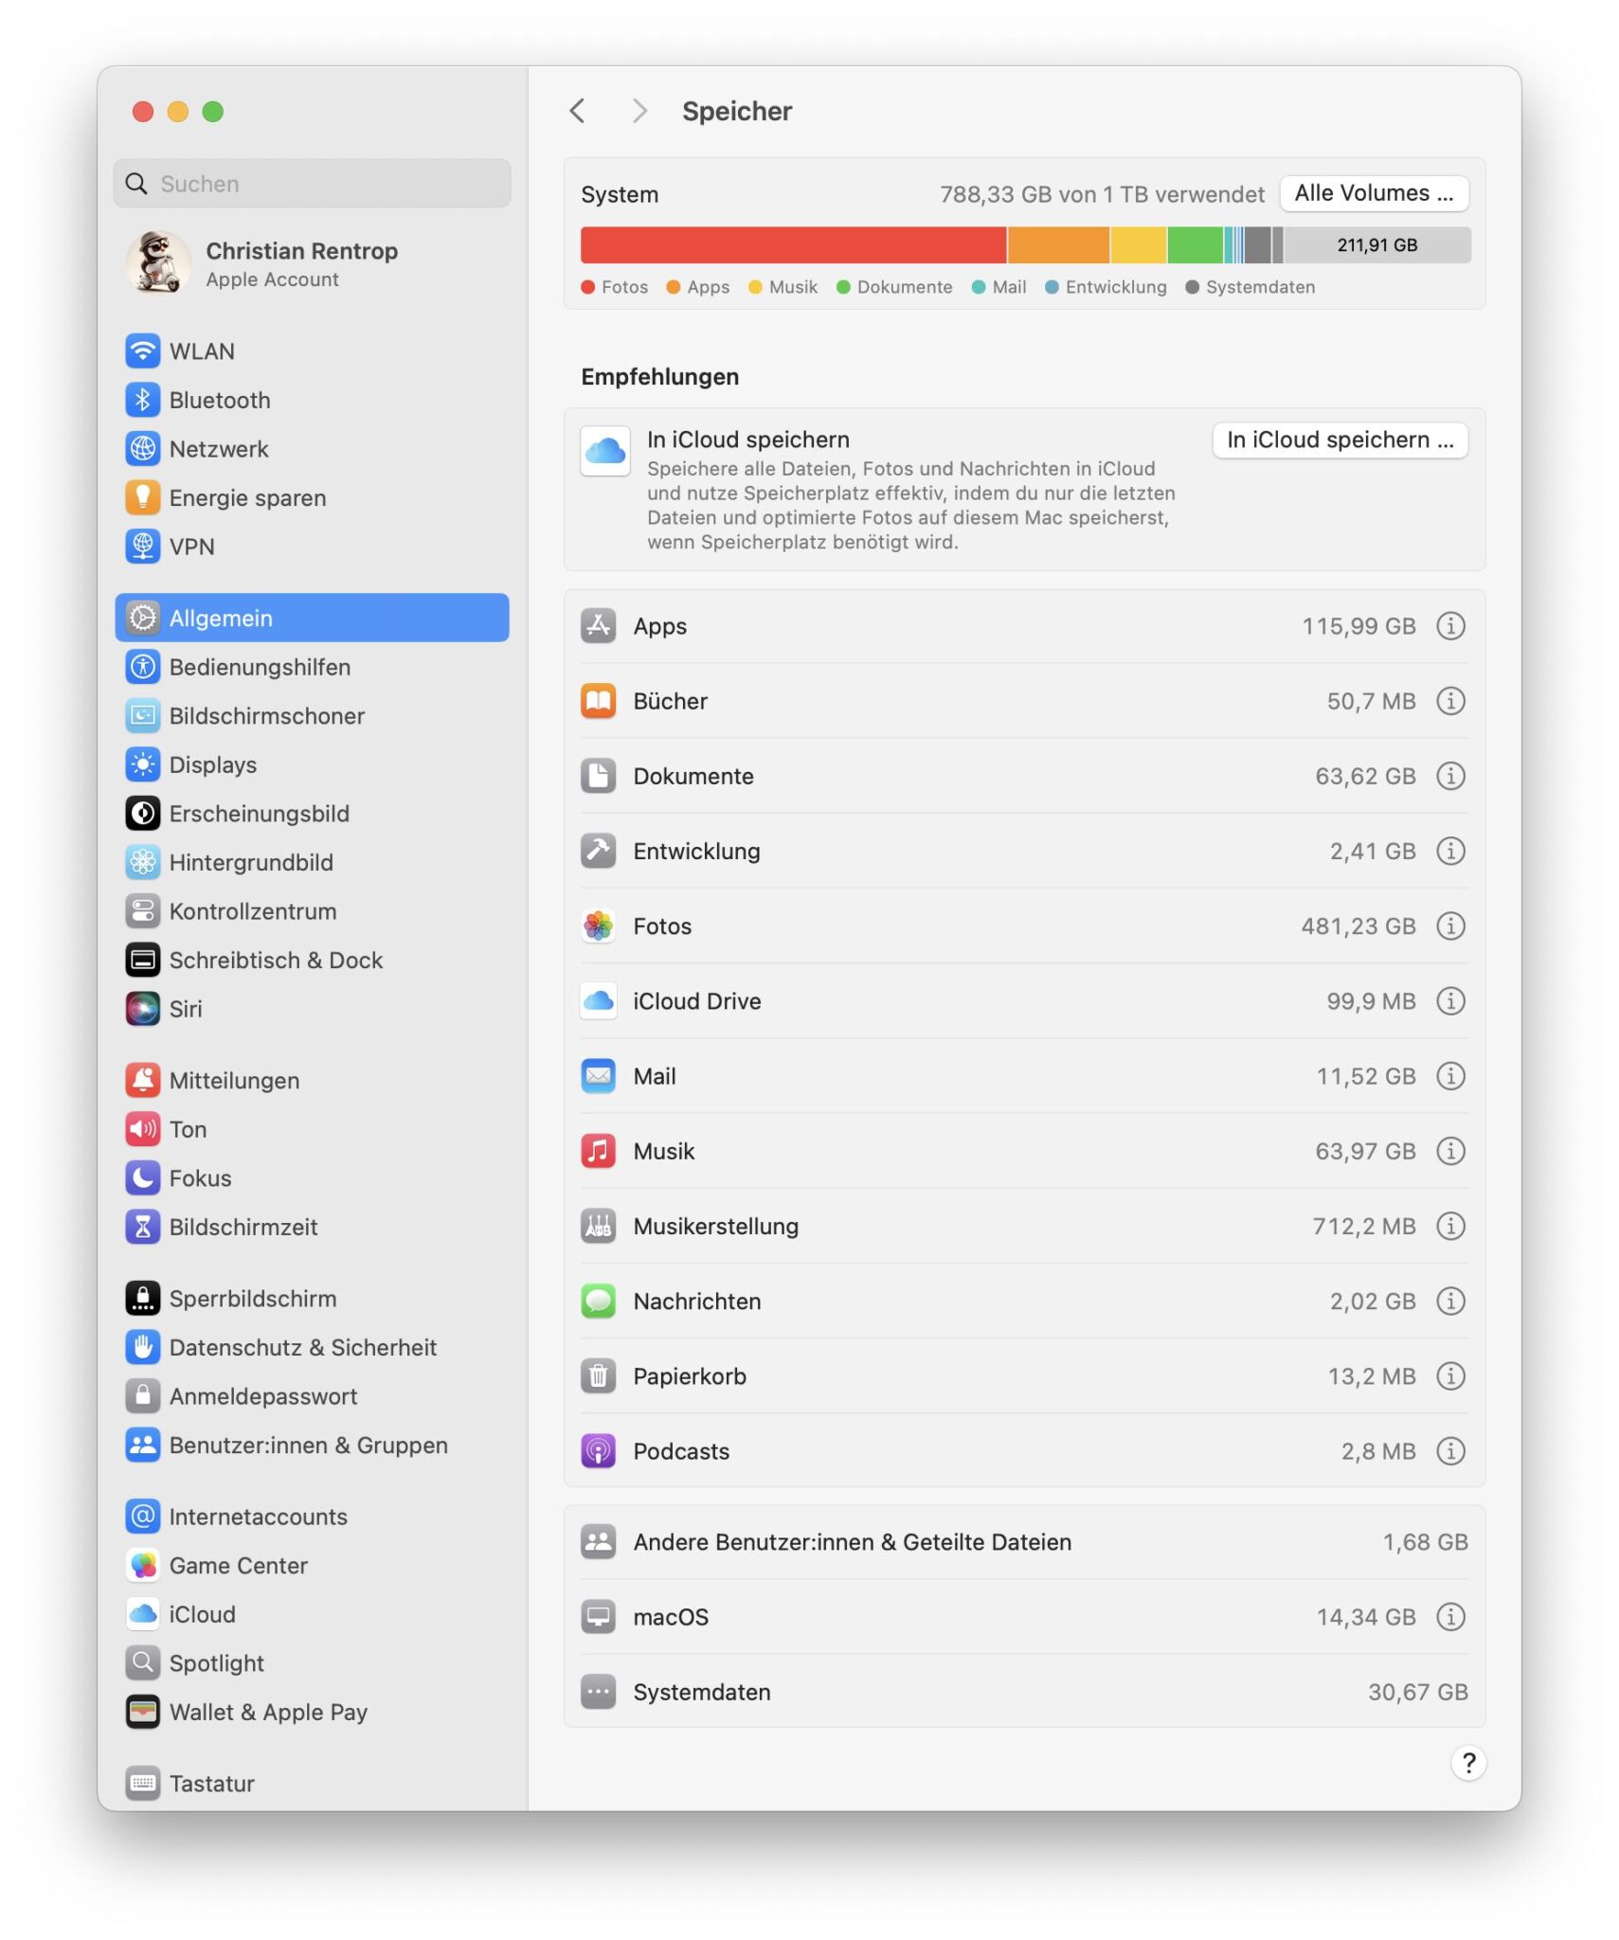Show info for macOS storage

click(1450, 1616)
